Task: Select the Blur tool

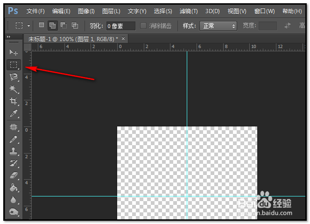Action: pyautogui.click(x=14, y=200)
